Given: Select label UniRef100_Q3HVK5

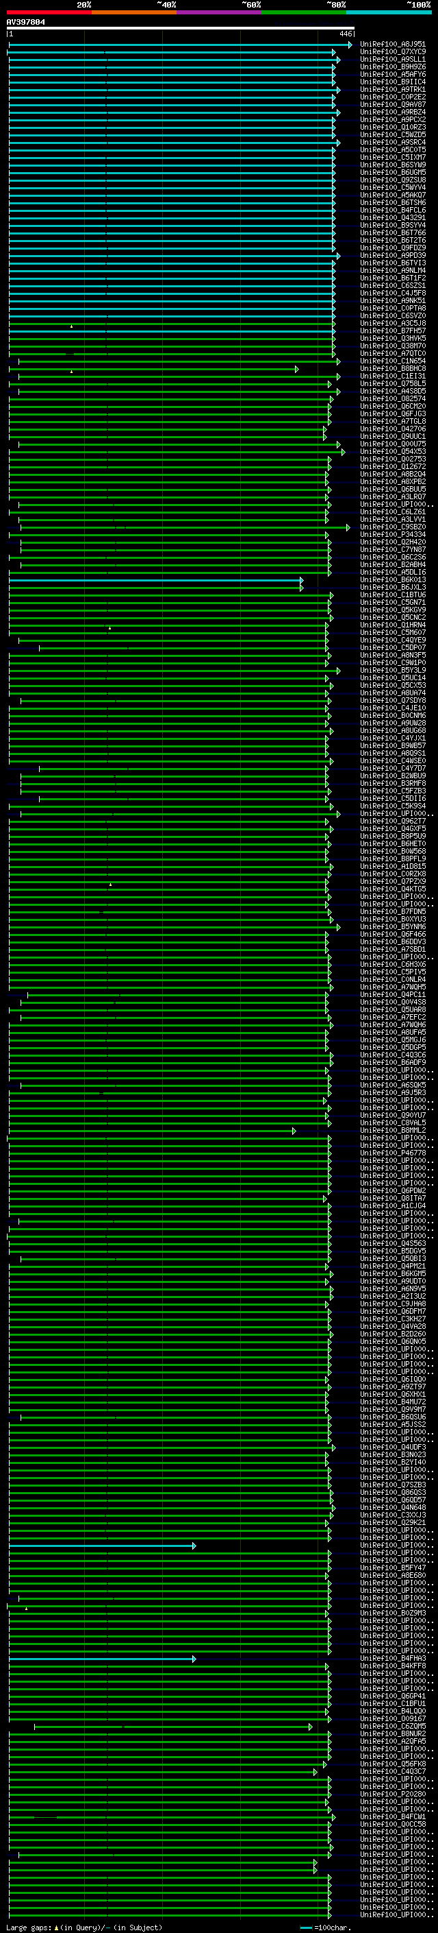Looking at the screenshot, I should (x=392, y=339).
